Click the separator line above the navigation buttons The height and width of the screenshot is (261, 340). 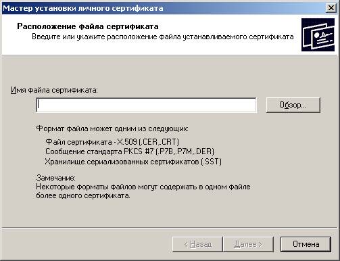pos(170,228)
